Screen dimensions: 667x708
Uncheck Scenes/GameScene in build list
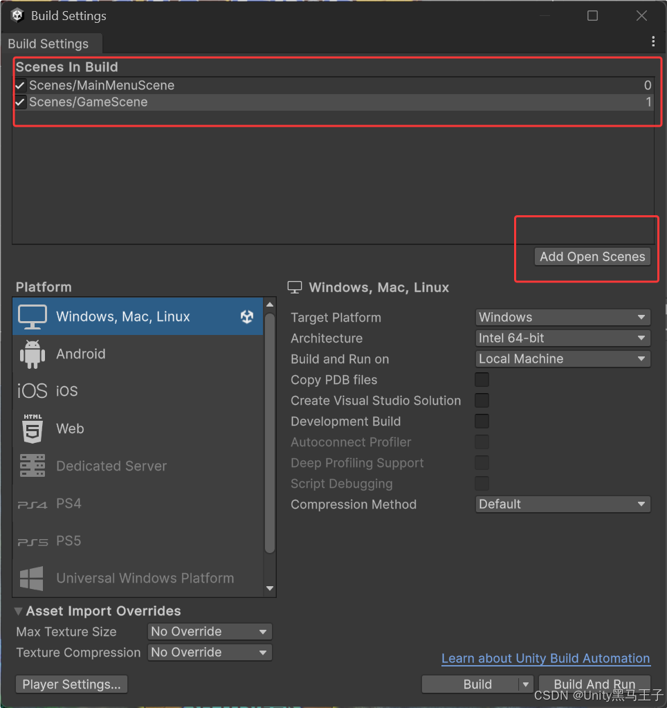[x=19, y=102]
